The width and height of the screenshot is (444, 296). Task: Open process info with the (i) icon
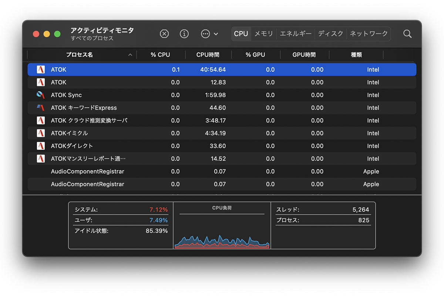point(184,34)
